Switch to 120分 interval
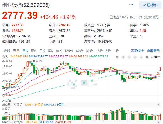The width and height of the screenshot is (163, 124). coord(69,51)
